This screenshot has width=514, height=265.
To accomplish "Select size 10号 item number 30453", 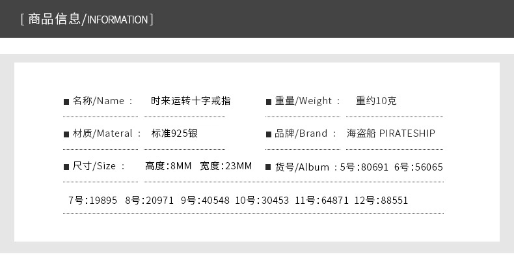I will (x=262, y=201).
